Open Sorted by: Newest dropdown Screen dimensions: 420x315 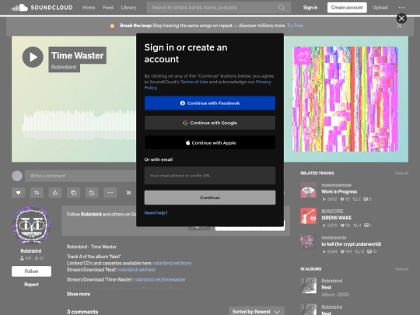[257, 312]
